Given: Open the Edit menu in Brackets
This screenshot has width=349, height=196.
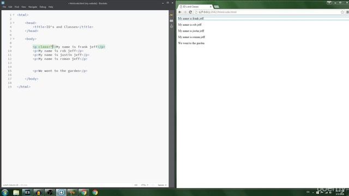Looking at the screenshot, I should point(10,7).
